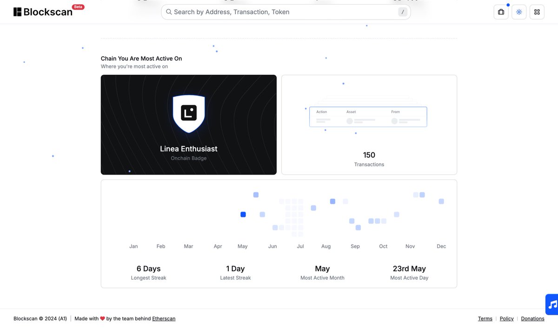Screen dimensions: 558x329
Task: Open the Etherscan link in footer
Action: pyautogui.click(x=164, y=319)
